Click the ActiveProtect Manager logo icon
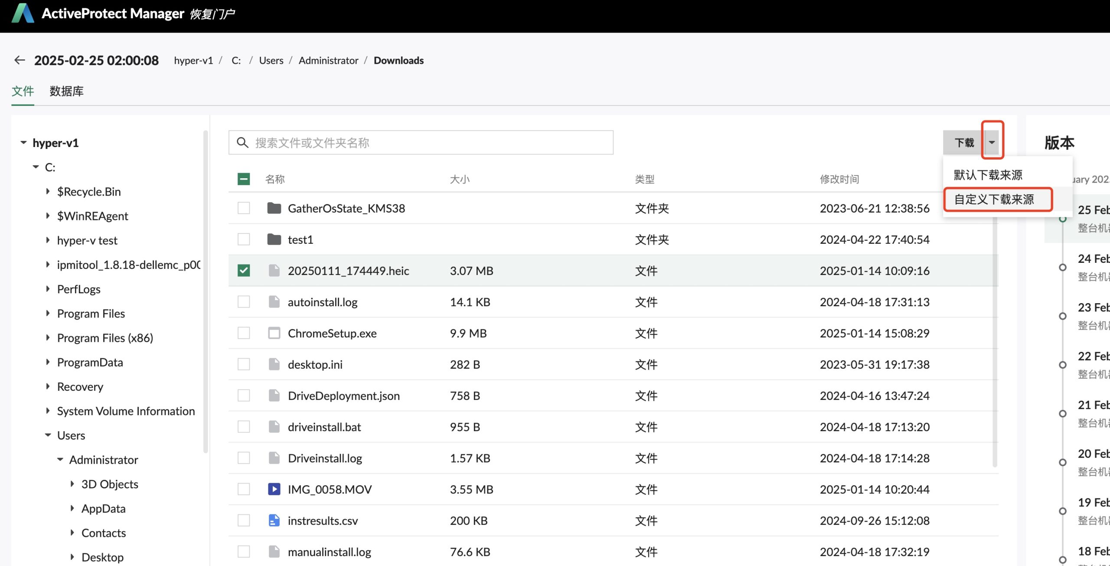Screen dimensions: 1110x566 point(23,13)
